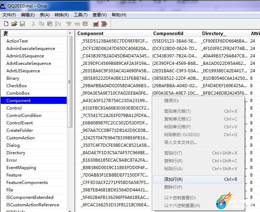Choose 剪贴行(T) in context menu
The width and height of the screenshot is (260, 212).
[198, 153]
